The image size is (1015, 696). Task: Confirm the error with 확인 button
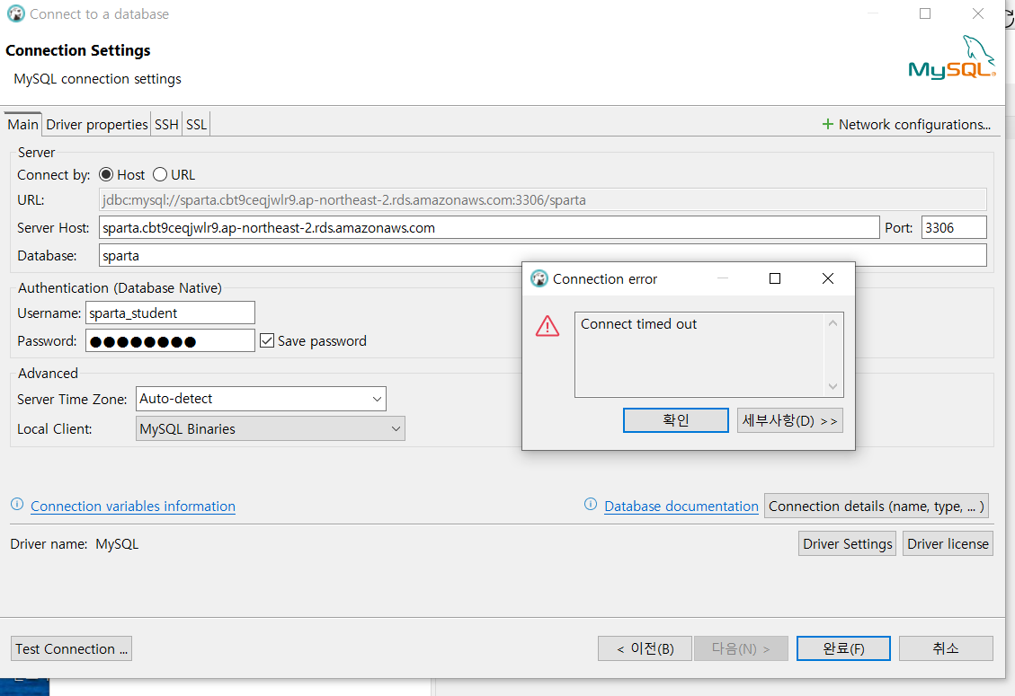(x=676, y=420)
